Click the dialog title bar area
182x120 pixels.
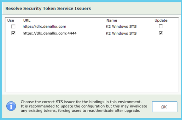(133, 8)
